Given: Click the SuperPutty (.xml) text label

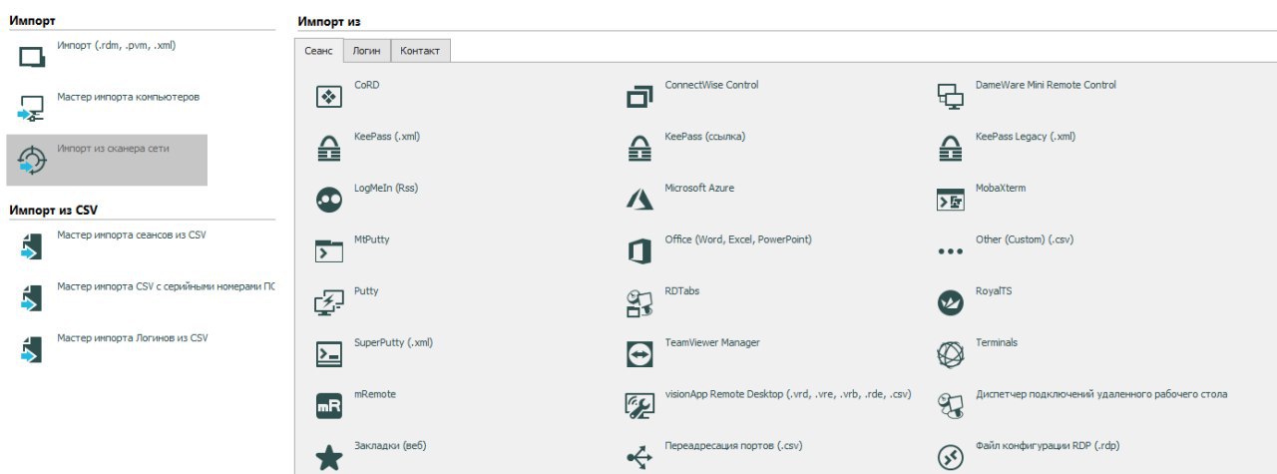Looking at the screenshot, I should pos(393,342).
